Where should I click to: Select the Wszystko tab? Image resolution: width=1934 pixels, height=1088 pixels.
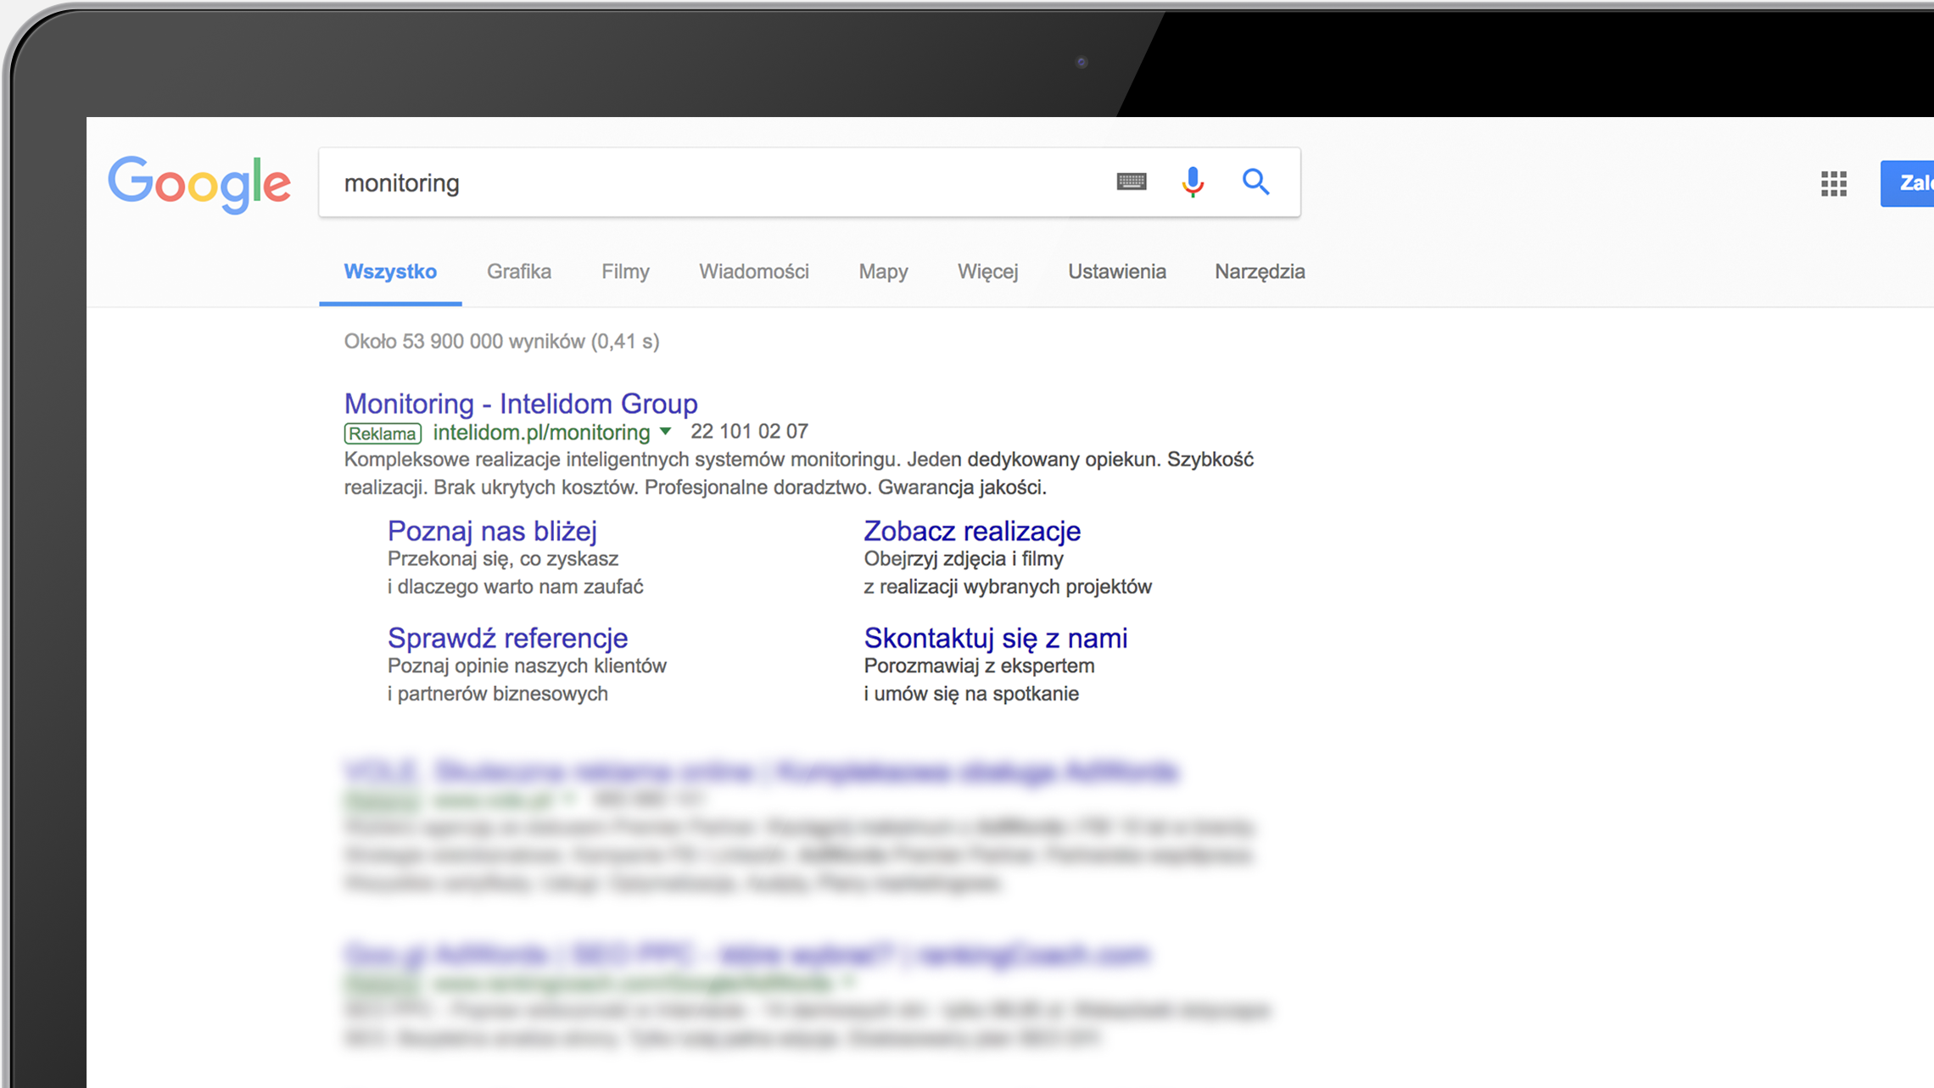[390, 272]
